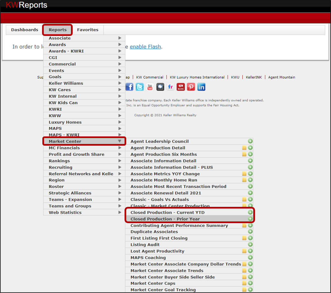Open the Pinterest social icon
The width and height of the screenshot is (331, 293).
(x=191, y=87)
